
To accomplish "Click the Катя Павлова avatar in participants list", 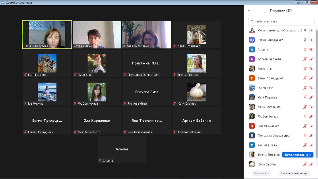I will pos(252,97).
